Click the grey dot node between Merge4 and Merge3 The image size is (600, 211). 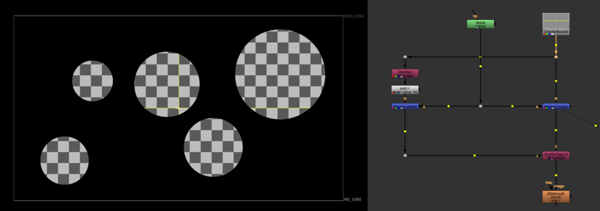pyautogui.click(x=480, y=106)
